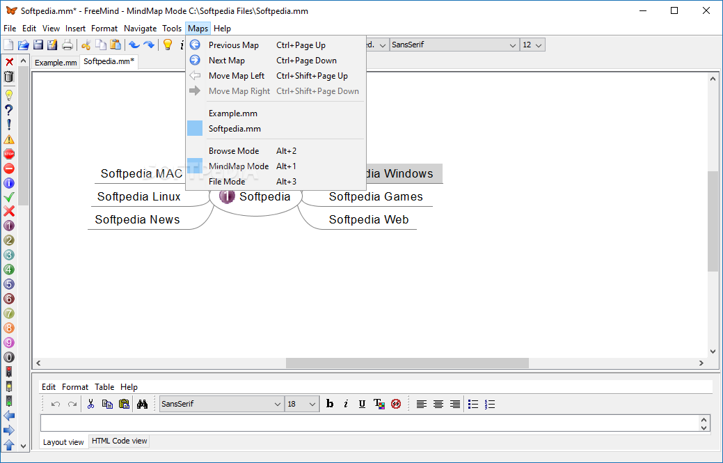Image resolution: width=723 pixels, height=463 pixels.
Task: Add the black priority 0 icon
Action: tap(9, 357)
